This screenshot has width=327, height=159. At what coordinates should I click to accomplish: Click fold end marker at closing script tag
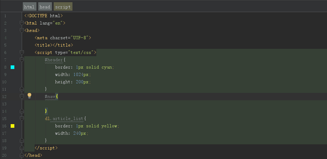pos(22,148)
